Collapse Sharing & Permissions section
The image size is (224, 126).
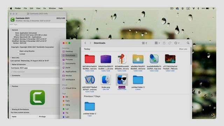(10, 110)
